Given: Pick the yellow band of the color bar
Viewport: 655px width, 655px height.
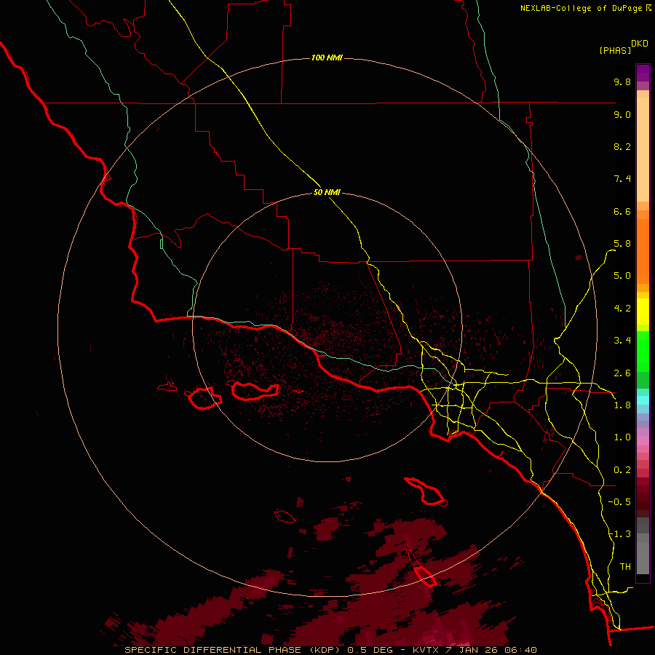Looking at the screenshot, I should 643,311.
